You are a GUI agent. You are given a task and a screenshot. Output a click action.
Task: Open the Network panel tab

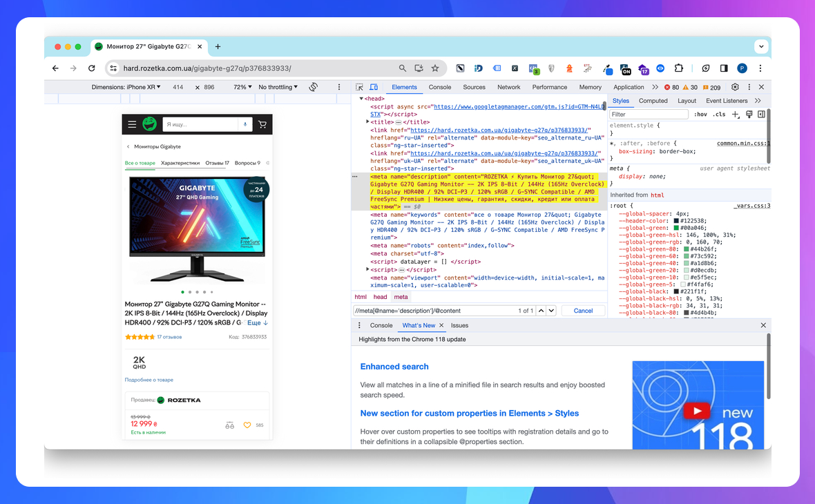tap(508, 87)
